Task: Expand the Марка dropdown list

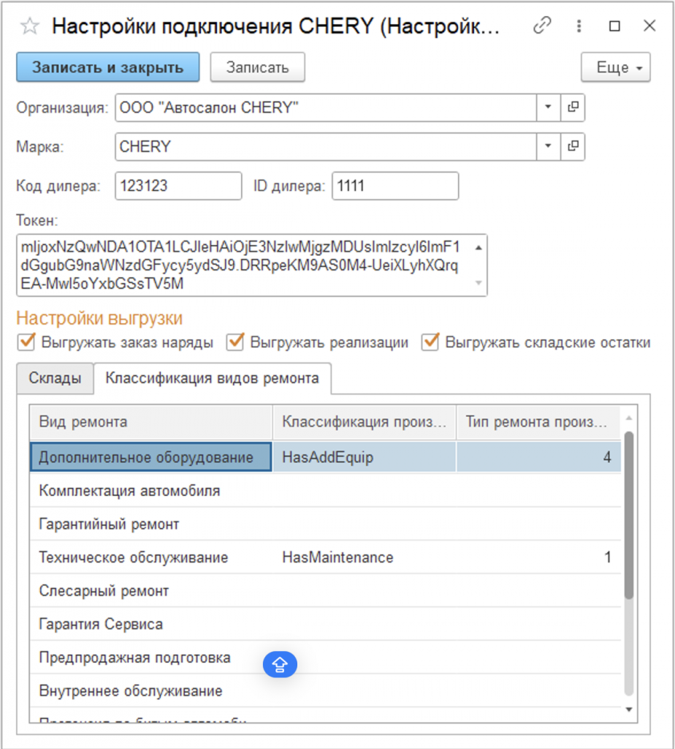Action: click(548, 146)
